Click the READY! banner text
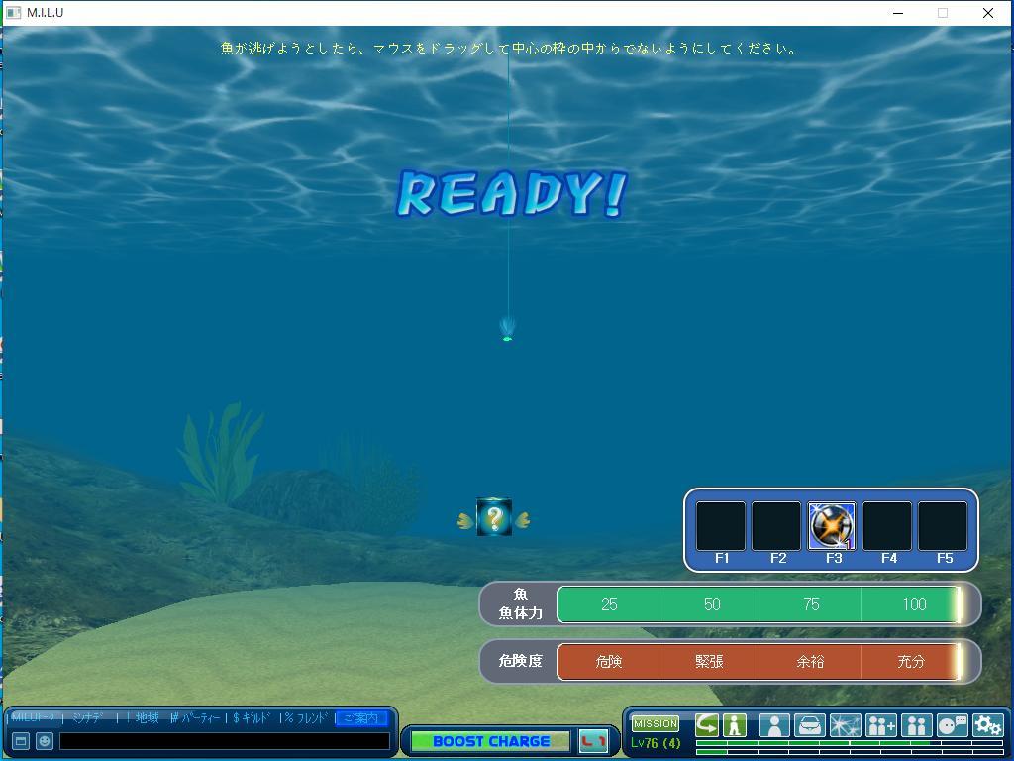The height and width of the screenshot is (761, 1014). click(x=511, y=193)
